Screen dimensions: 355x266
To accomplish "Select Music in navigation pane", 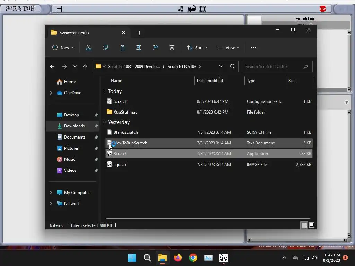I will pyautogui.click(x=72, y=159).
